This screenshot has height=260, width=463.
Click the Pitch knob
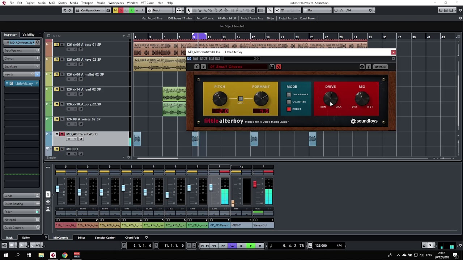coord(220,98)
